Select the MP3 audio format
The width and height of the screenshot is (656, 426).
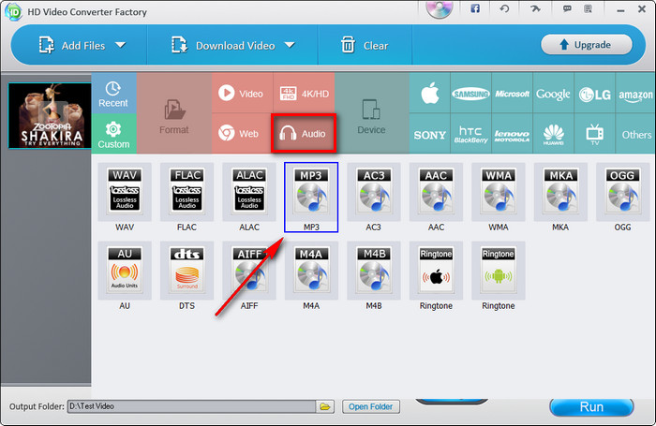(x=311, y=194)
